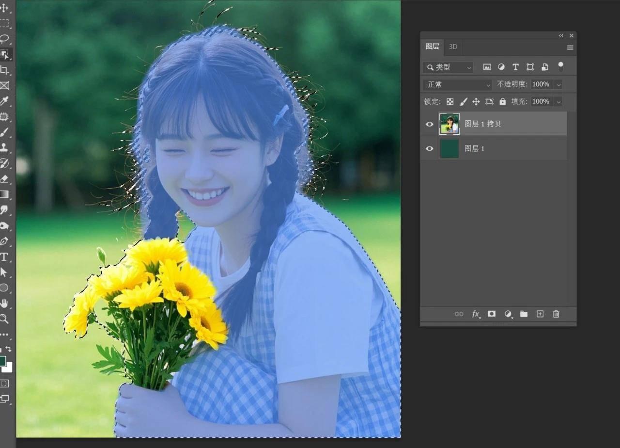Select the Eraser tool
This screenshot has width=620, height=448.
coord(4,179)
